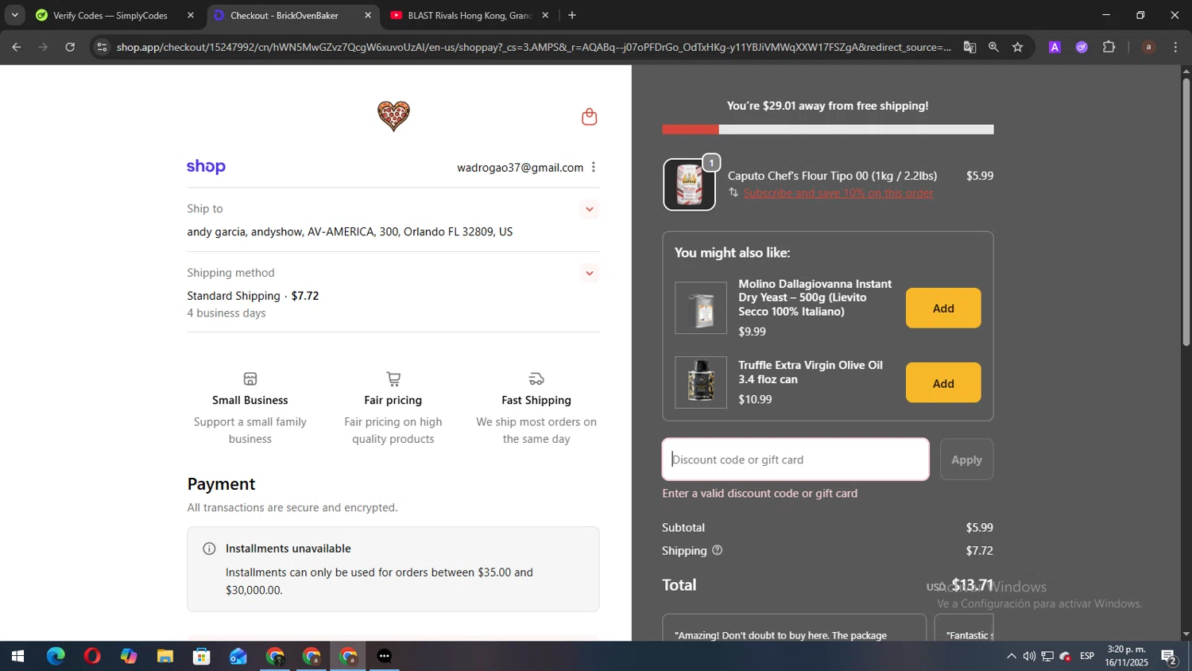Open Microsoft Store from the taskbar

pos(202,657)
